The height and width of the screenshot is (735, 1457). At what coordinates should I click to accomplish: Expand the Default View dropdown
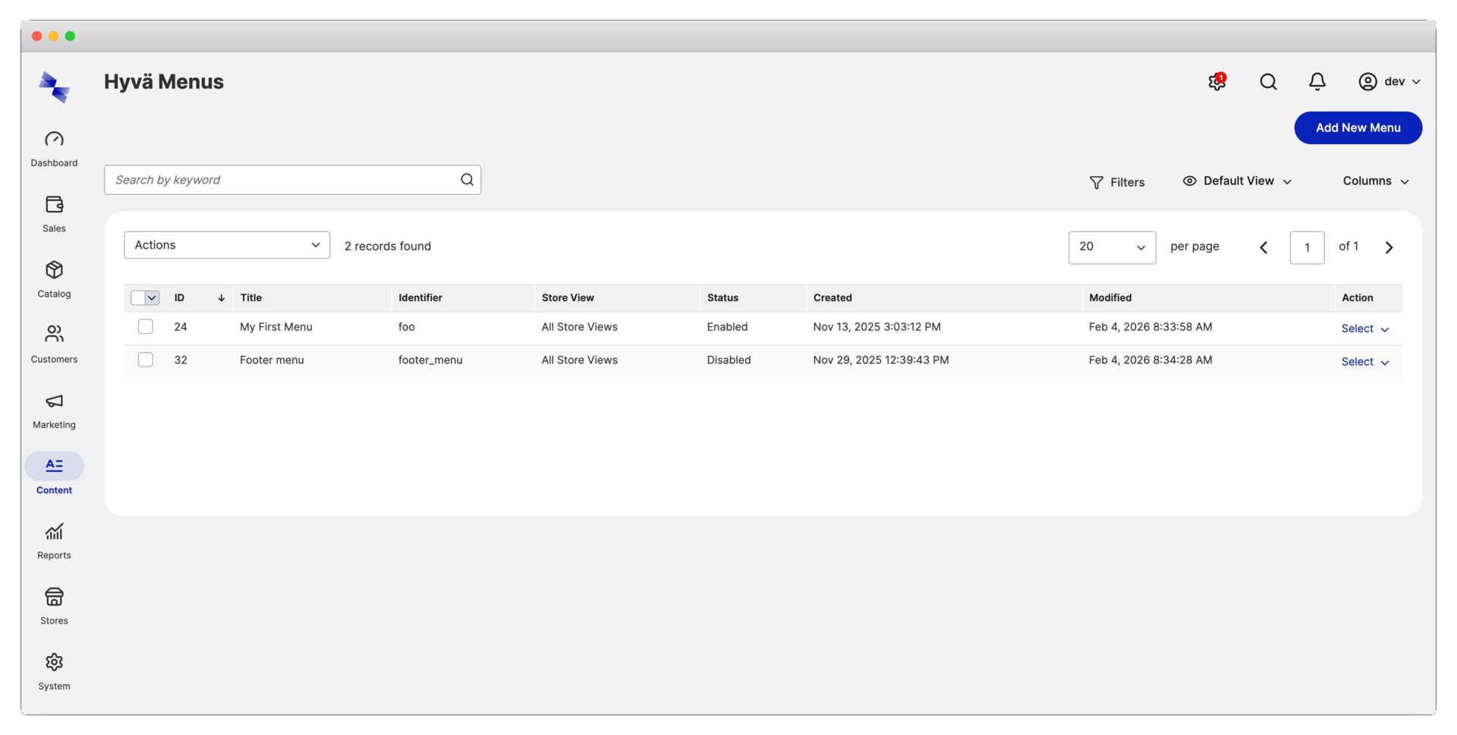click(x=1237, y=181)
